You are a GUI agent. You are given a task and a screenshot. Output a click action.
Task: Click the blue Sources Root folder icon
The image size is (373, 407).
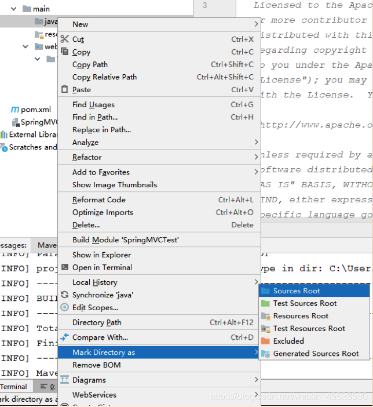tap(265, 290)
